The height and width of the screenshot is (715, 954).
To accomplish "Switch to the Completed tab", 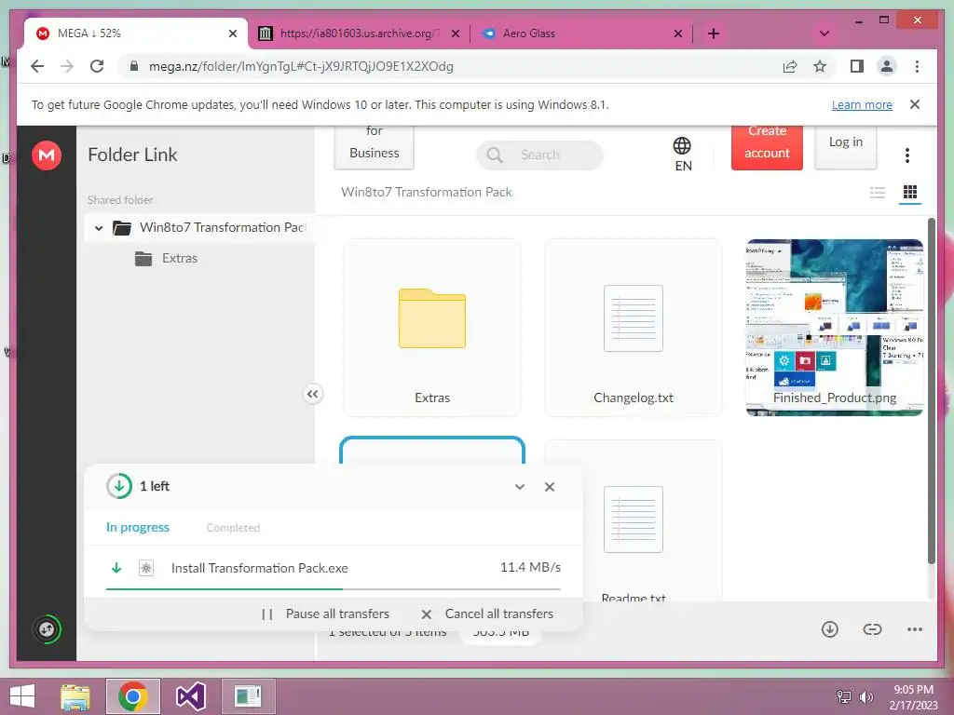I will [232, 528].
